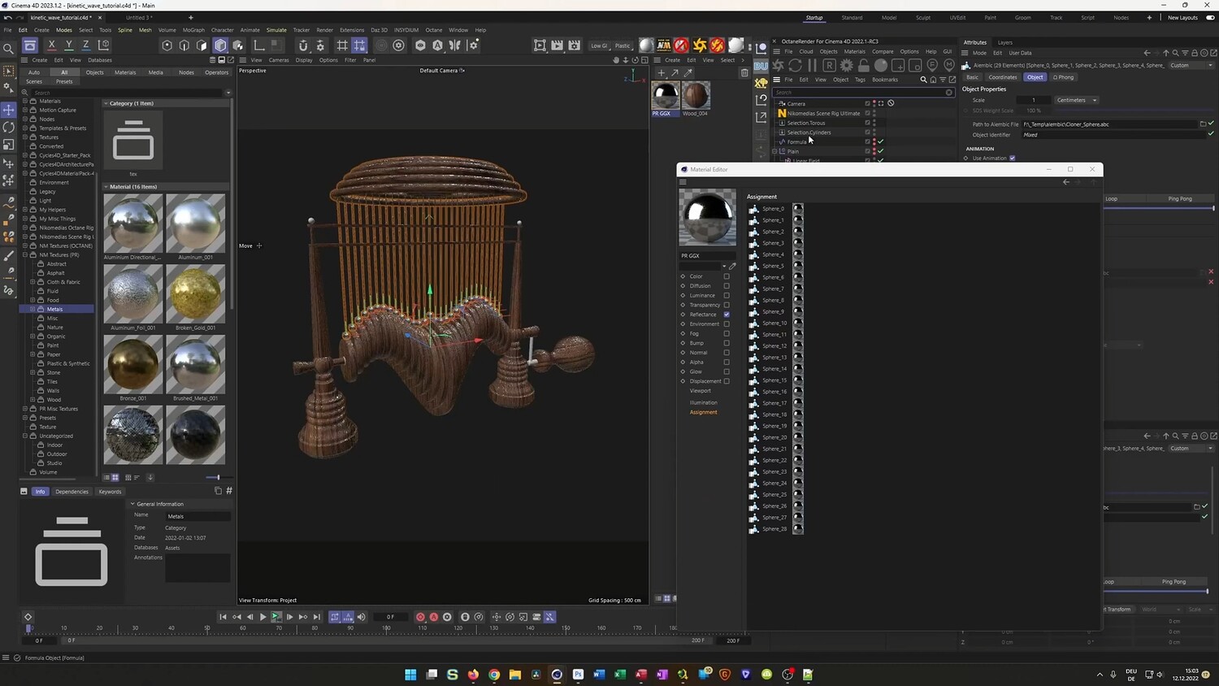
Task: Toggle timeline sound speaker icon
Action: click(362, 617)
